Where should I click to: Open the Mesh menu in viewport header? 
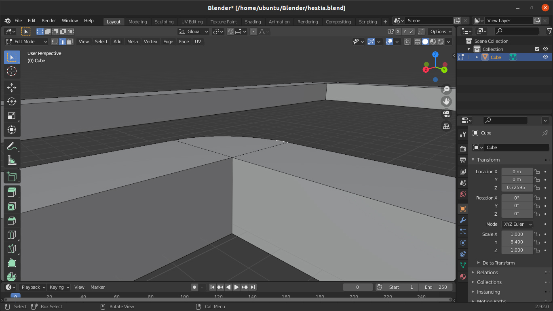click(133, 42)
